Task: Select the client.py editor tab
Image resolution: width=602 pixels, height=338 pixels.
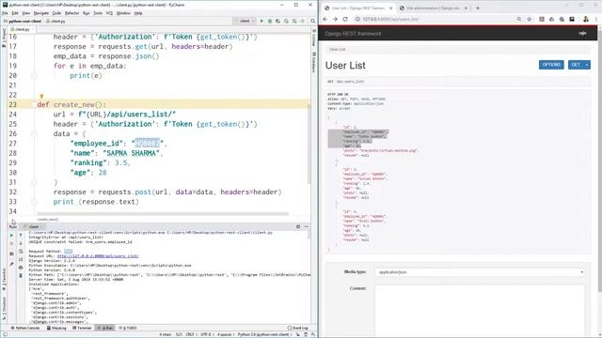Action: pos(22,29)
